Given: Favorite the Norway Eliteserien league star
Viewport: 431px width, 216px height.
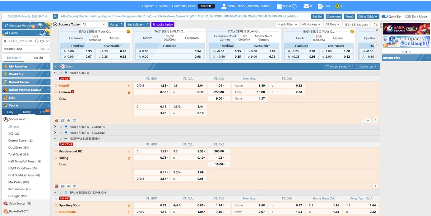Looking at the screenshot, I should pyautogui.click(x=61, y=139).
